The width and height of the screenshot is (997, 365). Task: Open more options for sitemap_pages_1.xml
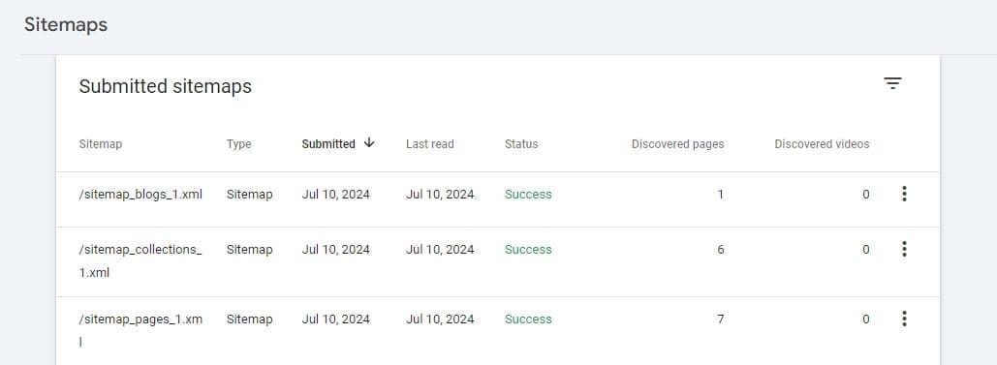[x=904, y=319]
